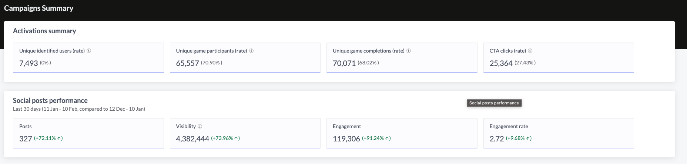687x164 pixels.
Task: Click the 119,306 Engagement figure
Action: 346,139
